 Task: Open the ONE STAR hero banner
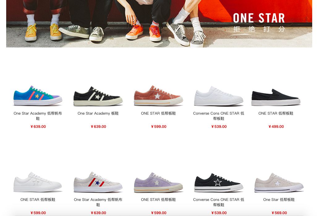tap(159, 23)
